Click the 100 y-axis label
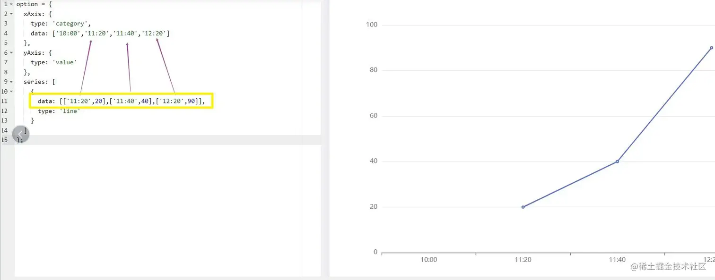Screen dimensions: 715x280 [372, 25]
